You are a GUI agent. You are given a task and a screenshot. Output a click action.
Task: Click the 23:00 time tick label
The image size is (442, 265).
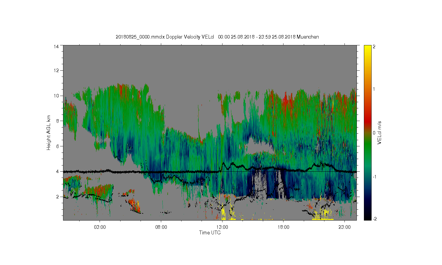[x=344, y=227]
